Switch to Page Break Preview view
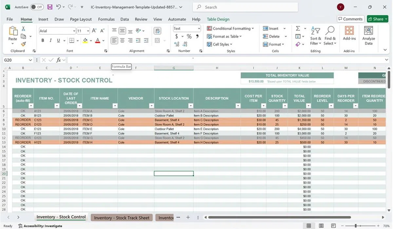 pyautogui.click(x=333, y=226)
